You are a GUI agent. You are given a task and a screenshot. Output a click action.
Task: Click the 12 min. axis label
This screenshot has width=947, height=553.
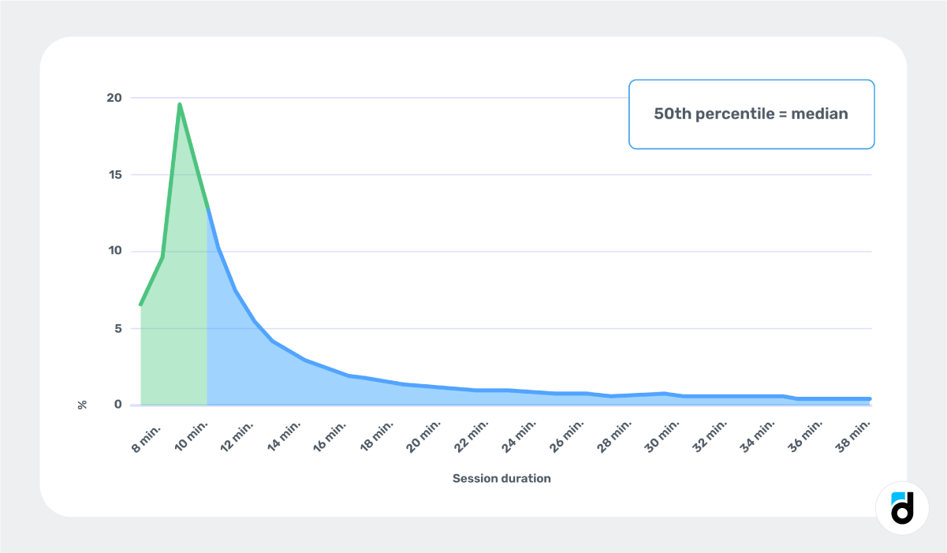coord(237,437)
